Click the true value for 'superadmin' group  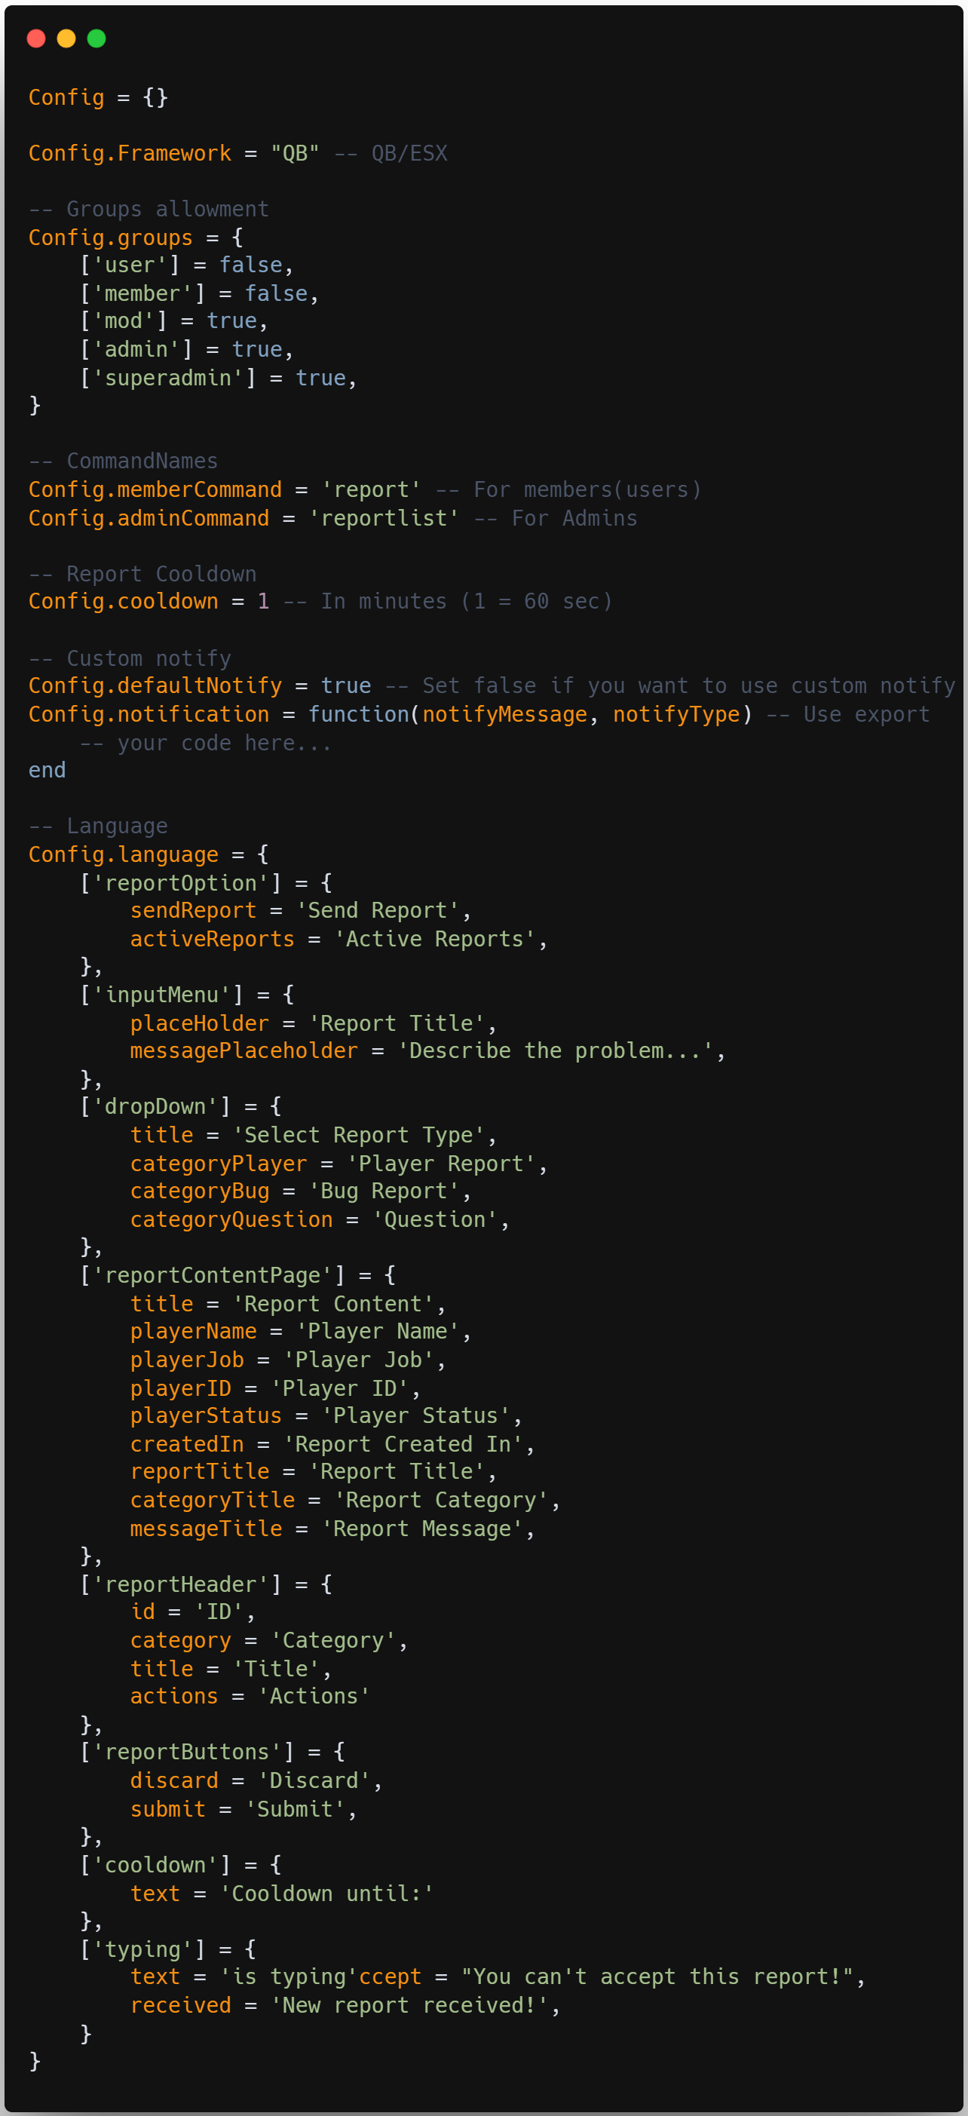tap(320, 378)
